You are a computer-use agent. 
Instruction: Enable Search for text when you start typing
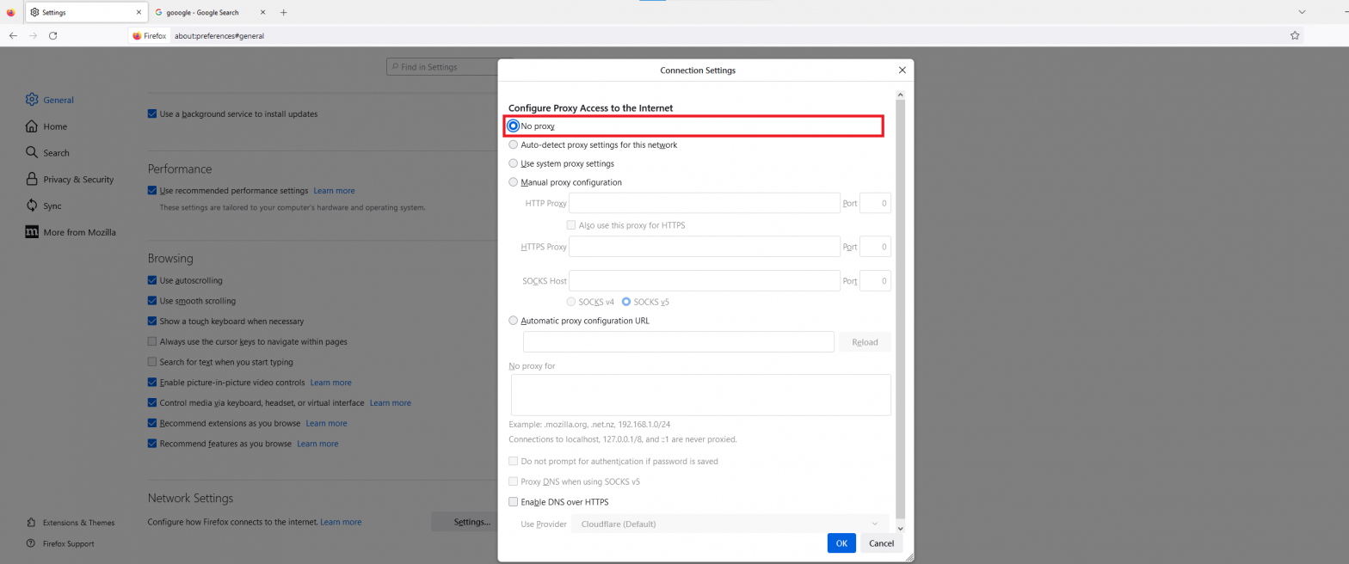pos(152,362)
